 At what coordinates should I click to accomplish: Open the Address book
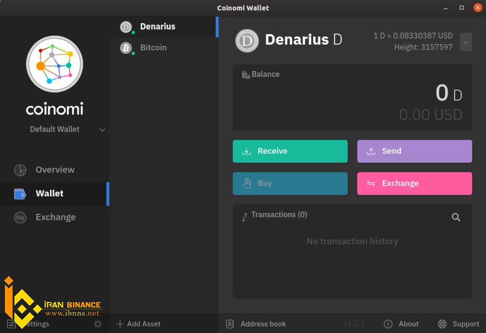pos(256,324)
